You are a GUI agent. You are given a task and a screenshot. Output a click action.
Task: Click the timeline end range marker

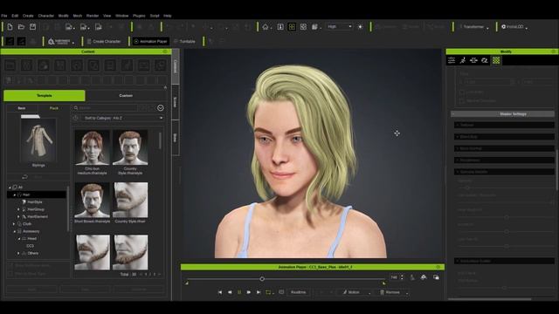[384, 283]
